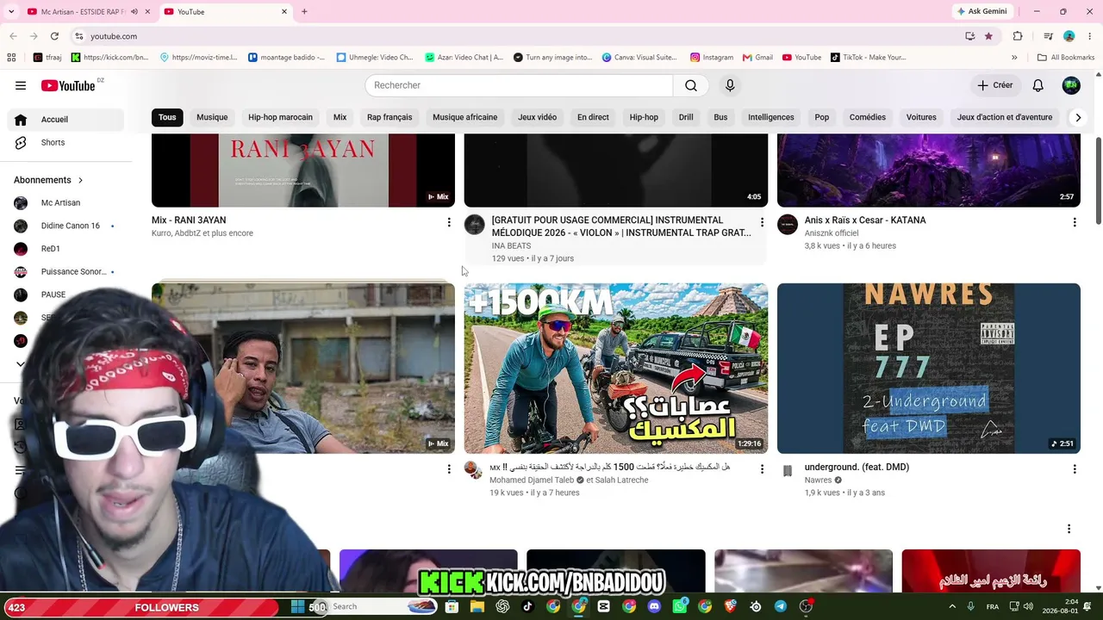The image size is (1103, 620).
Task: Open the notifications bell
Action: coord(1038,85)
